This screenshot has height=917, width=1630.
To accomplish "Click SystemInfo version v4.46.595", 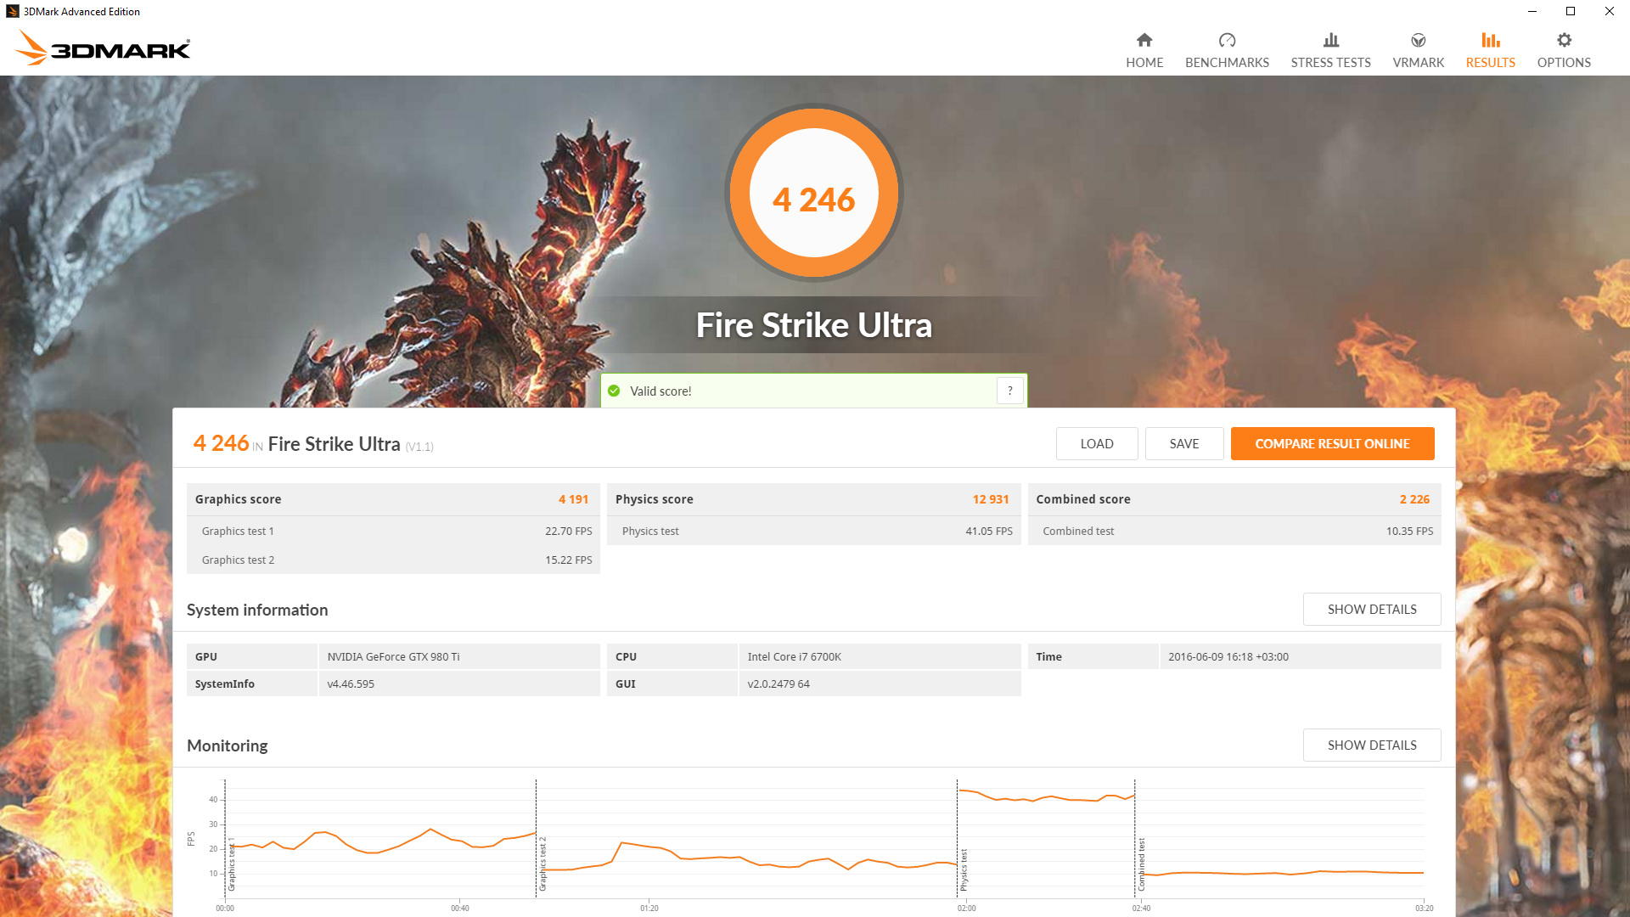I will tap(351, 684).
